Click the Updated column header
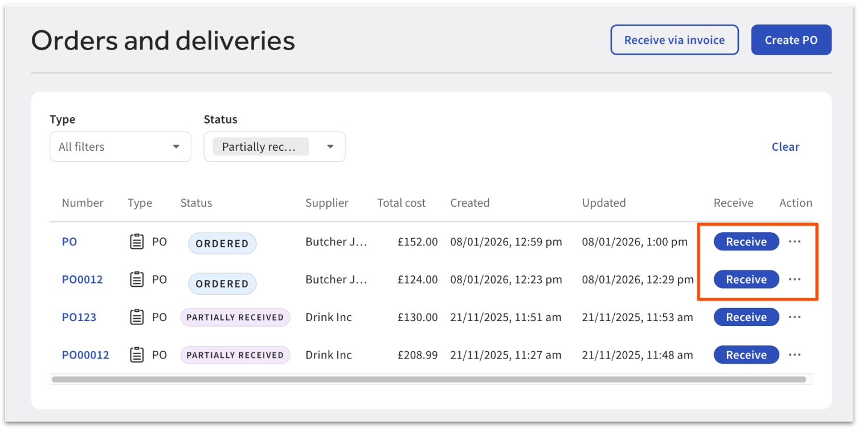 pos(603,203)
